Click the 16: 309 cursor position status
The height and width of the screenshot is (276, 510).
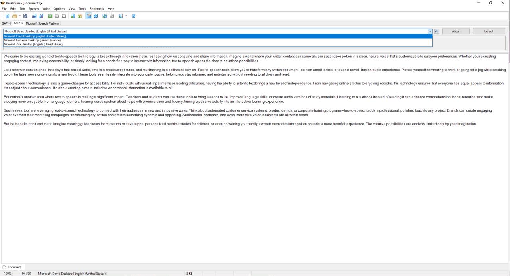pyautogui.click(x=26, y=274)
